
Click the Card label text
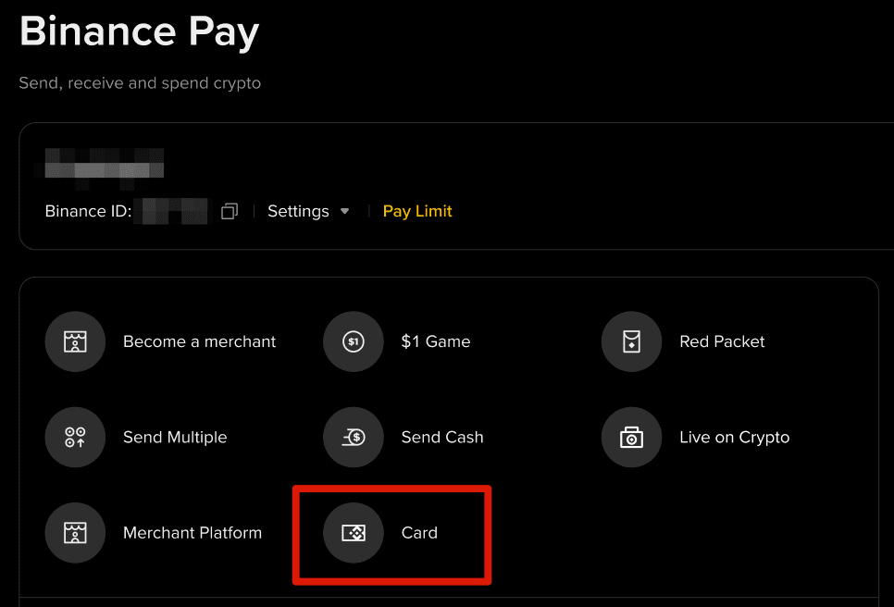pyautogui.click(x=419, y=533)
